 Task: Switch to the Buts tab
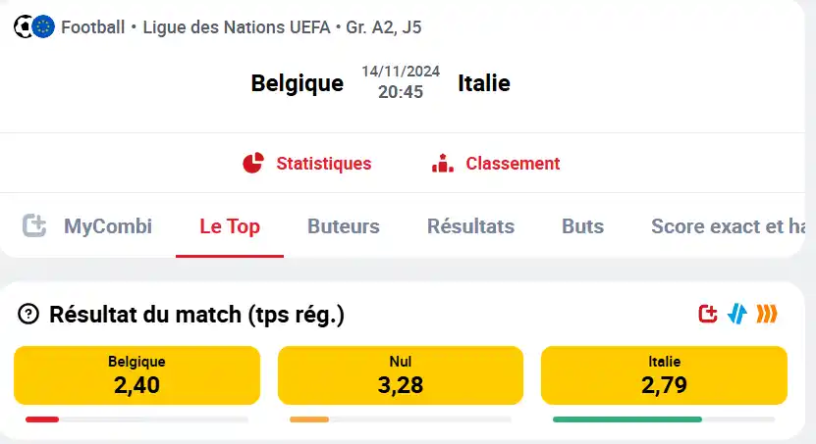coord(583,226)
